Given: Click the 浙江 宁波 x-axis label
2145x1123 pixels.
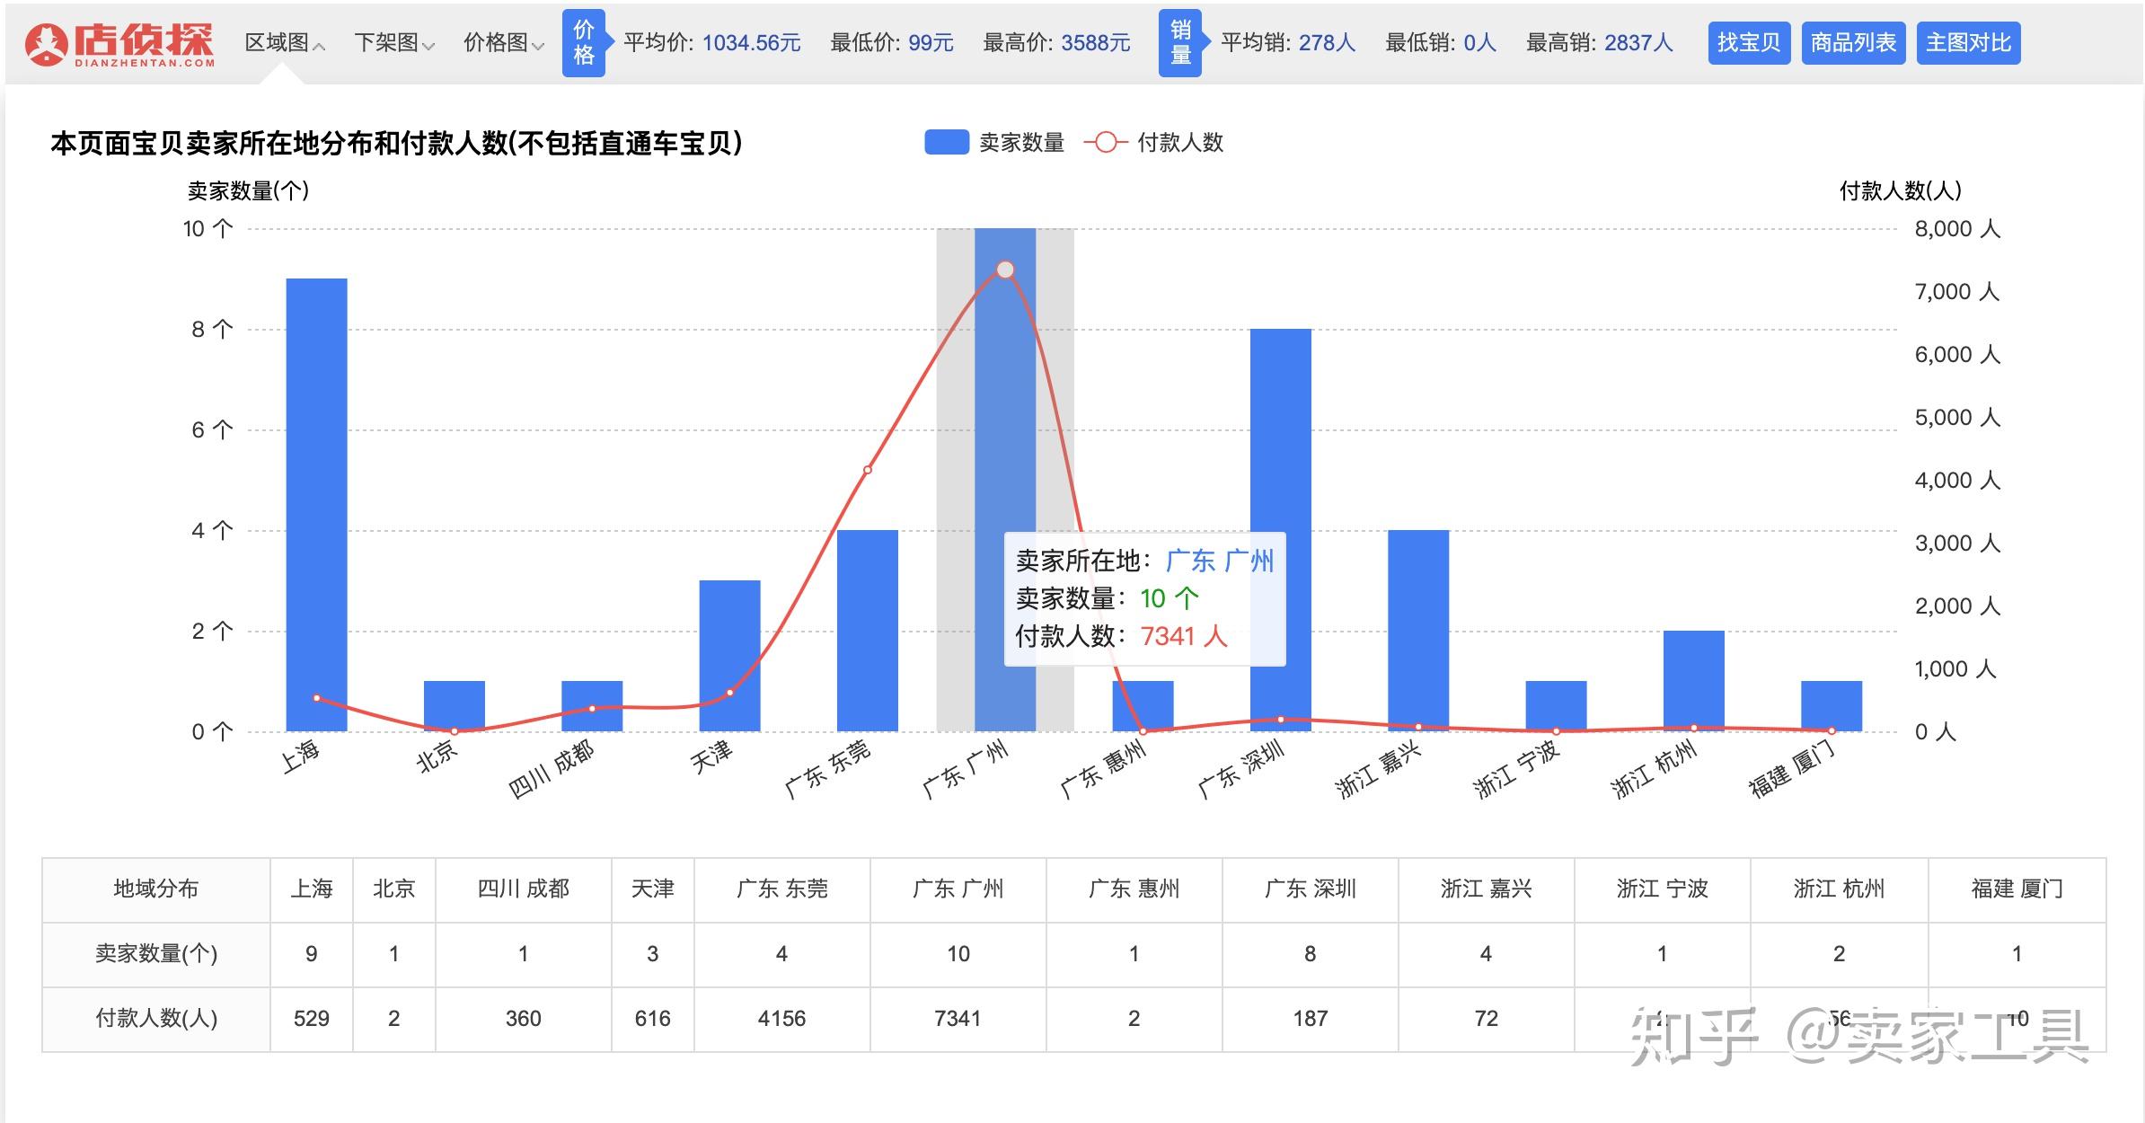Looking at the screenshot, I should tap(1516, 769).
